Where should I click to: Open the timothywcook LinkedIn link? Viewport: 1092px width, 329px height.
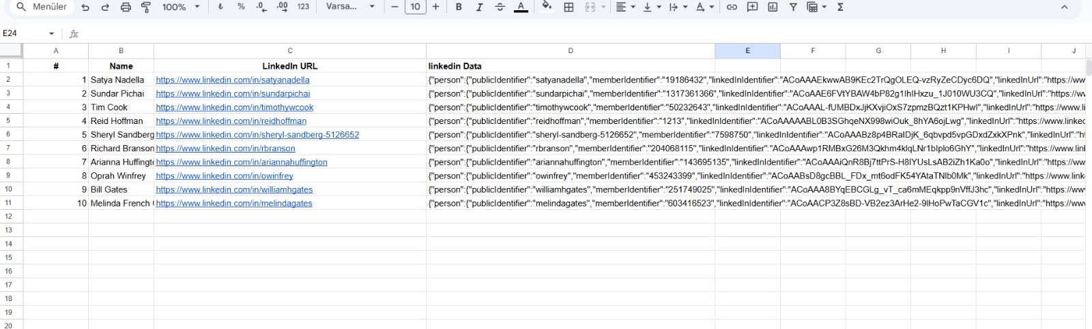[x=235, y=107]
